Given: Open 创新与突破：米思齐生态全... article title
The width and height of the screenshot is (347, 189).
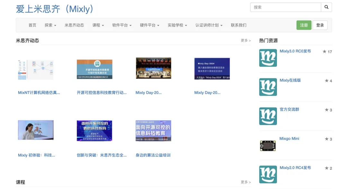Looking at the screenshot, I should [102, 155].
